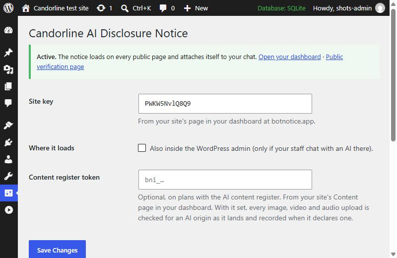
Task: Open the WordPress logo menu
Action: pos(8,8)
